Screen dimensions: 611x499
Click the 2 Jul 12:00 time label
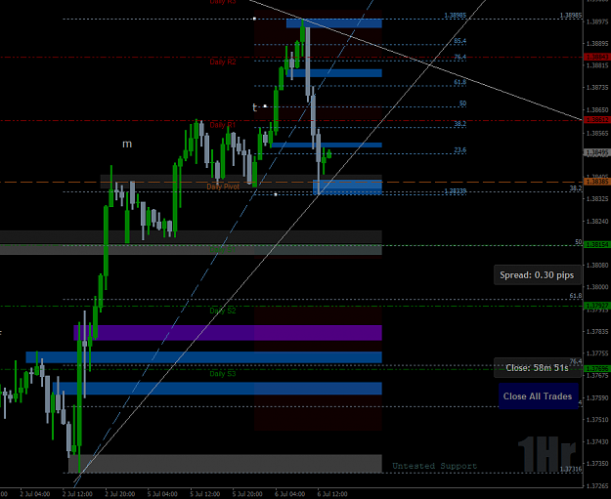77,494
